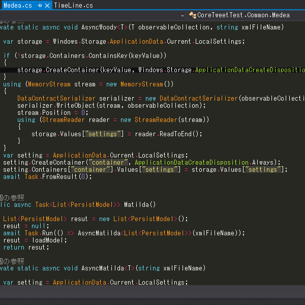Click the 'setting.CreateContainer("container"' line
Viewport: 305px width, 305px height.
coord(142,163)
